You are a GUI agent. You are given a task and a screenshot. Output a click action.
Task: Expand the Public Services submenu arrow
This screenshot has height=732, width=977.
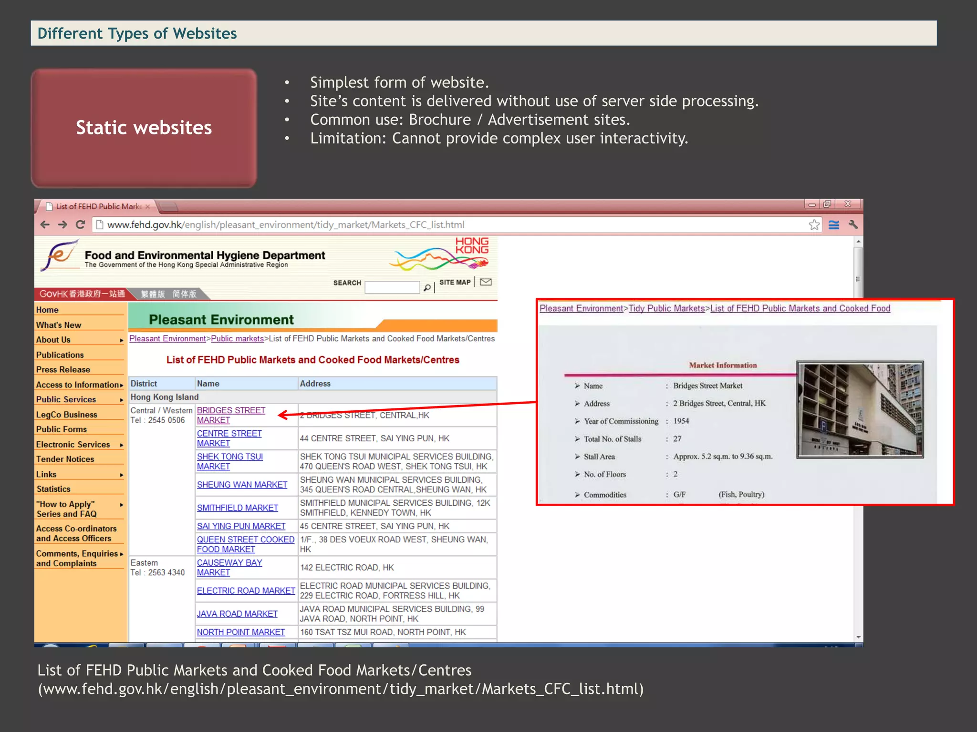tap(122, 400)
